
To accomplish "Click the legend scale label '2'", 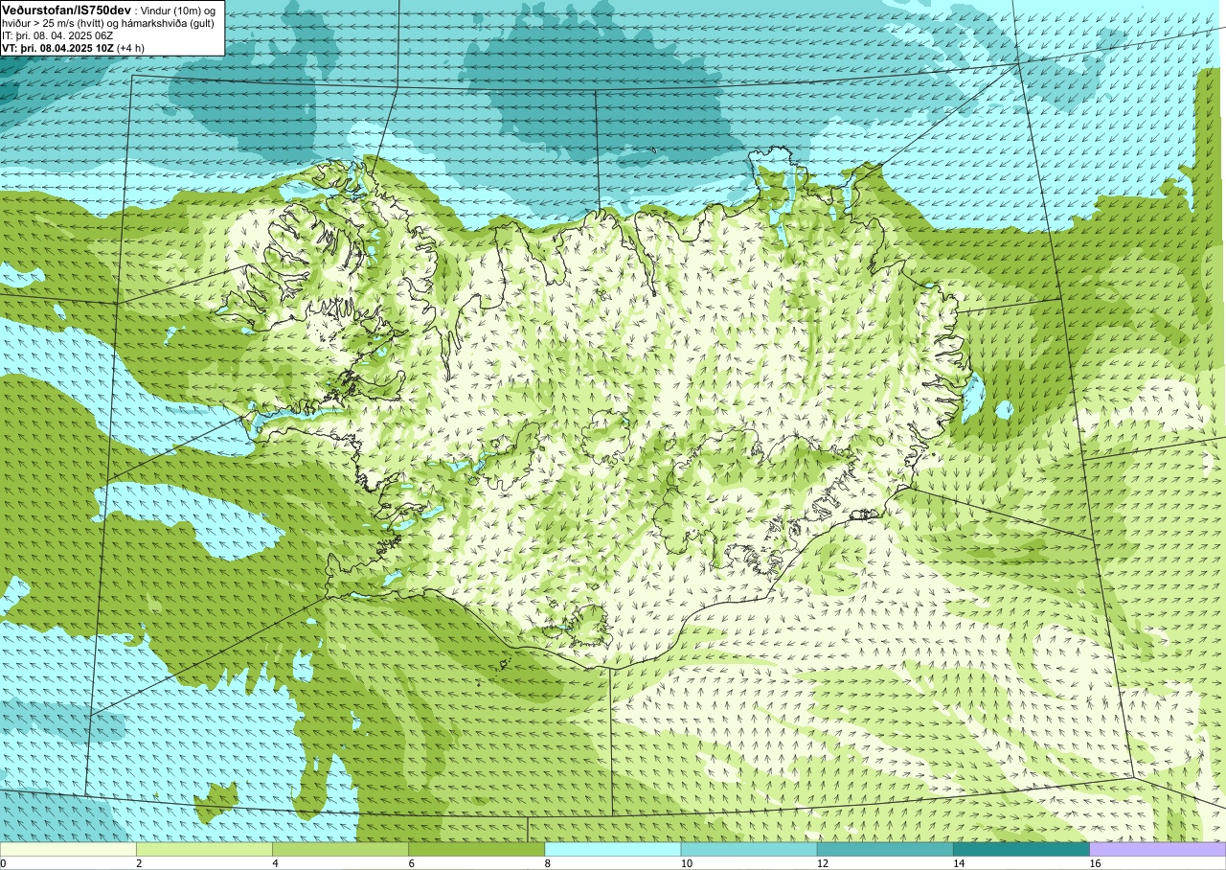I will [140, 863].
